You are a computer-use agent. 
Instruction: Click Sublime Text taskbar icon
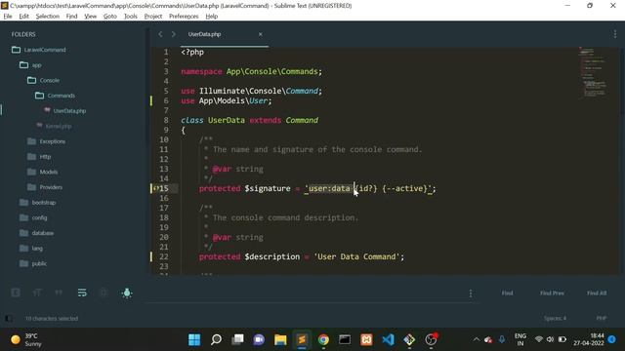coord(302,339)
